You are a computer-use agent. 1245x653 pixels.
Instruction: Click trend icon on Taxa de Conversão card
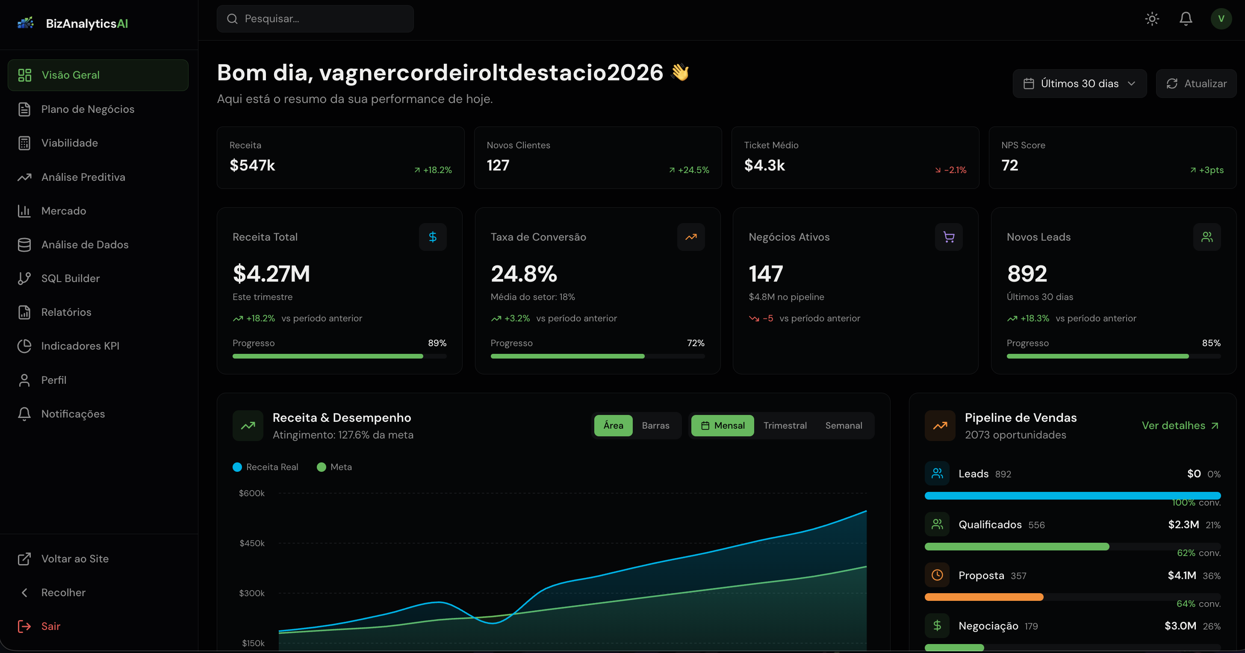click(690, 237)
